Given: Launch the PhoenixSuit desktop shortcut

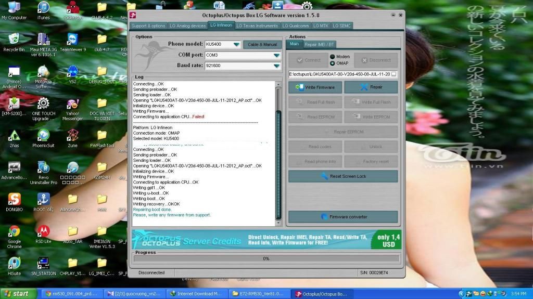Looking at the screenshot, I should [43, 138].
